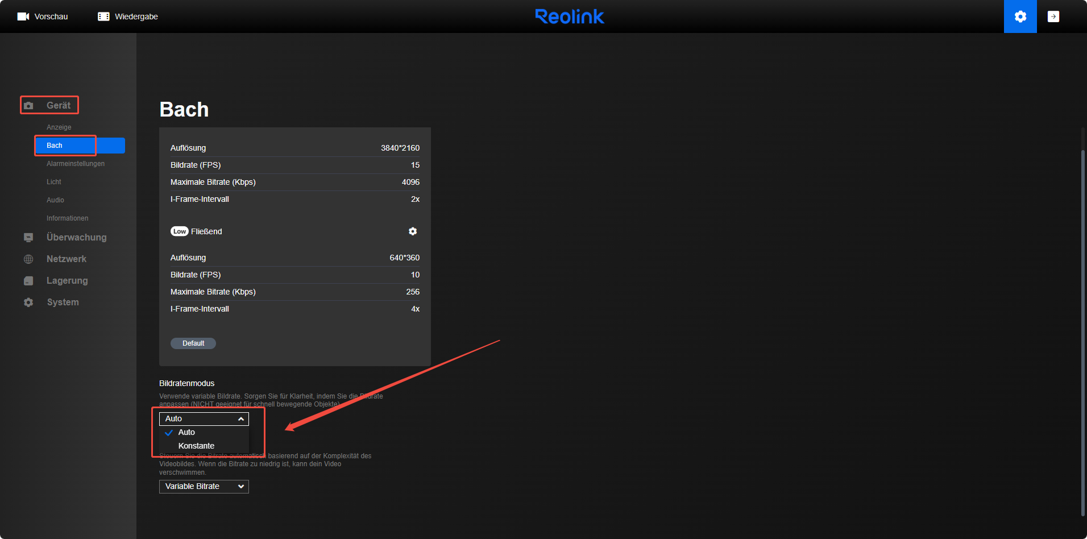Open settings via top-right gear icon
1087x539 pixels.
point(1020,16)
